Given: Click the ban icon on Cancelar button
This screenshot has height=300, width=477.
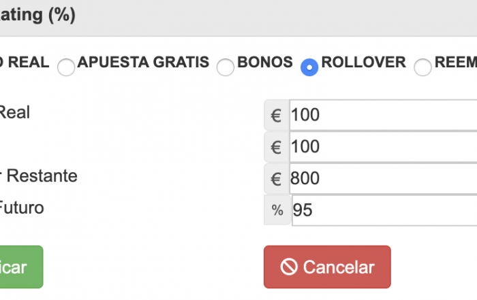Looking at the screenshot, I should coord(289,267).
